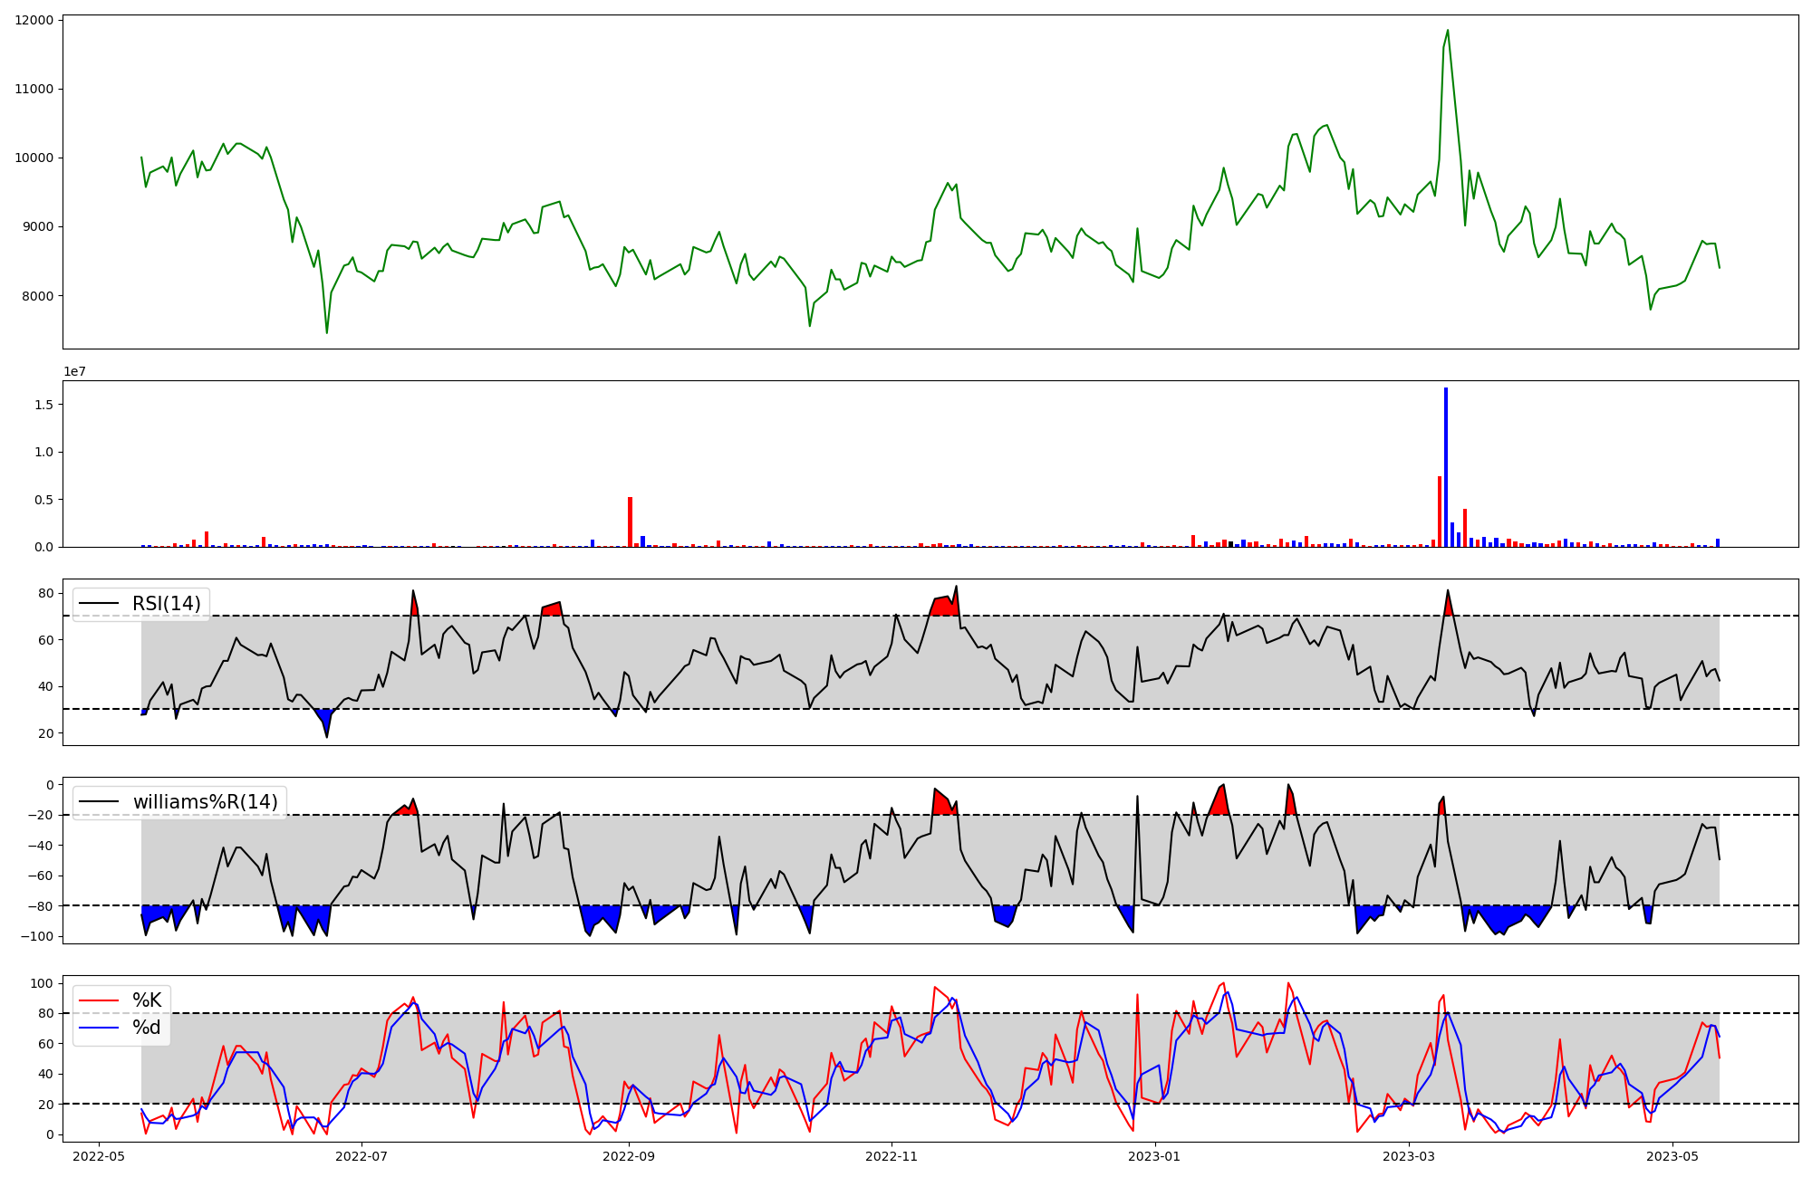Click the price chart's highest green peak
1812x1177 pixels.
(x=1447, y=32)
